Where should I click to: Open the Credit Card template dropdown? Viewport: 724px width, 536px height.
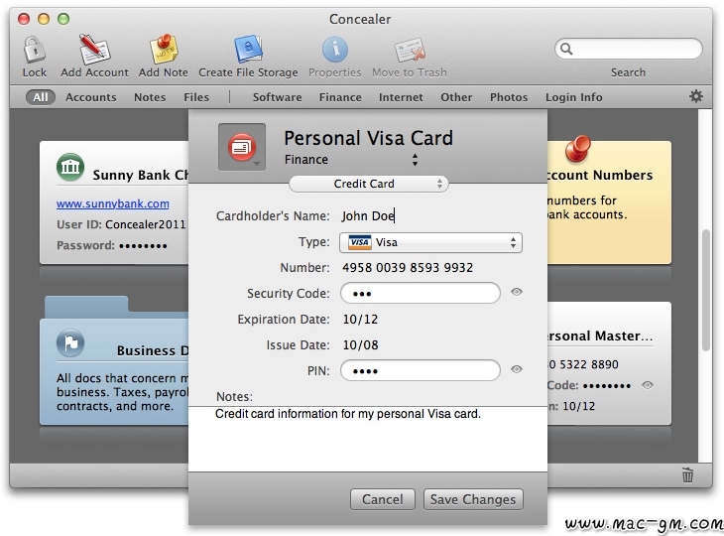[369, 184]
